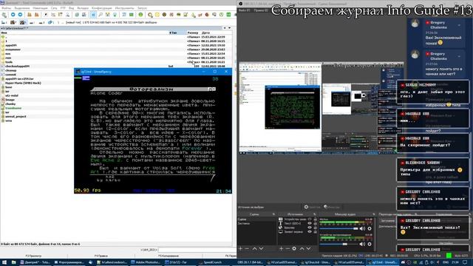Image resolution: width=473 pixels, height=266 pixels.
Task: Move the source up with arrow button
Action: click(302, 248)
